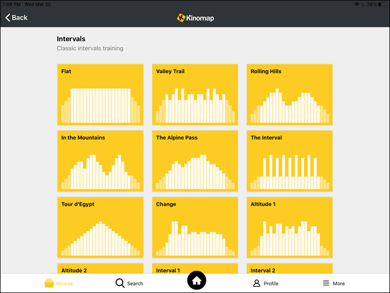Screen dimensions: 390x293
Task: Open the Valley Trail workout card
Action: [x=195, y=95]
